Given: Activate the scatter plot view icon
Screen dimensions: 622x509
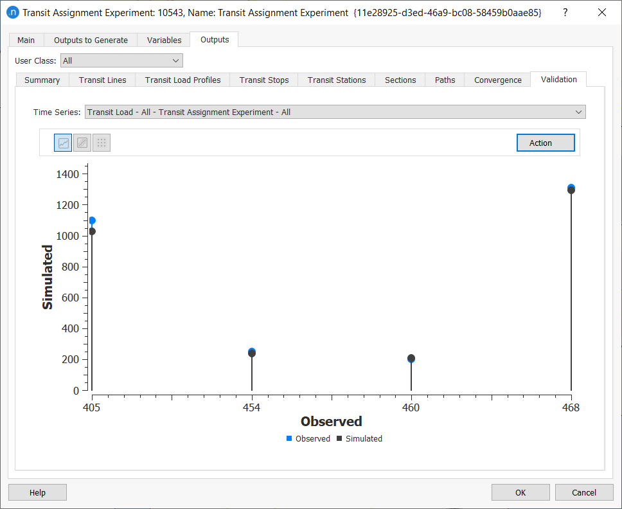Looking at the screenshot, I should (82, 142).
